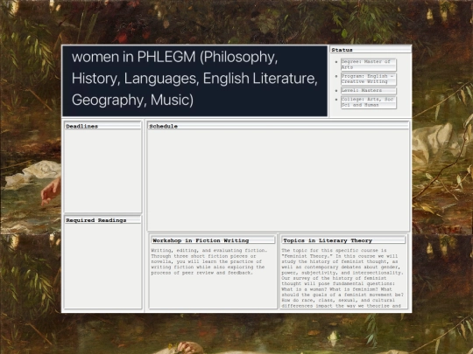The width and height of the screenshot is (473, 354).
Task: Open Topics in Literary Theory course title
Action: (343, 240)
